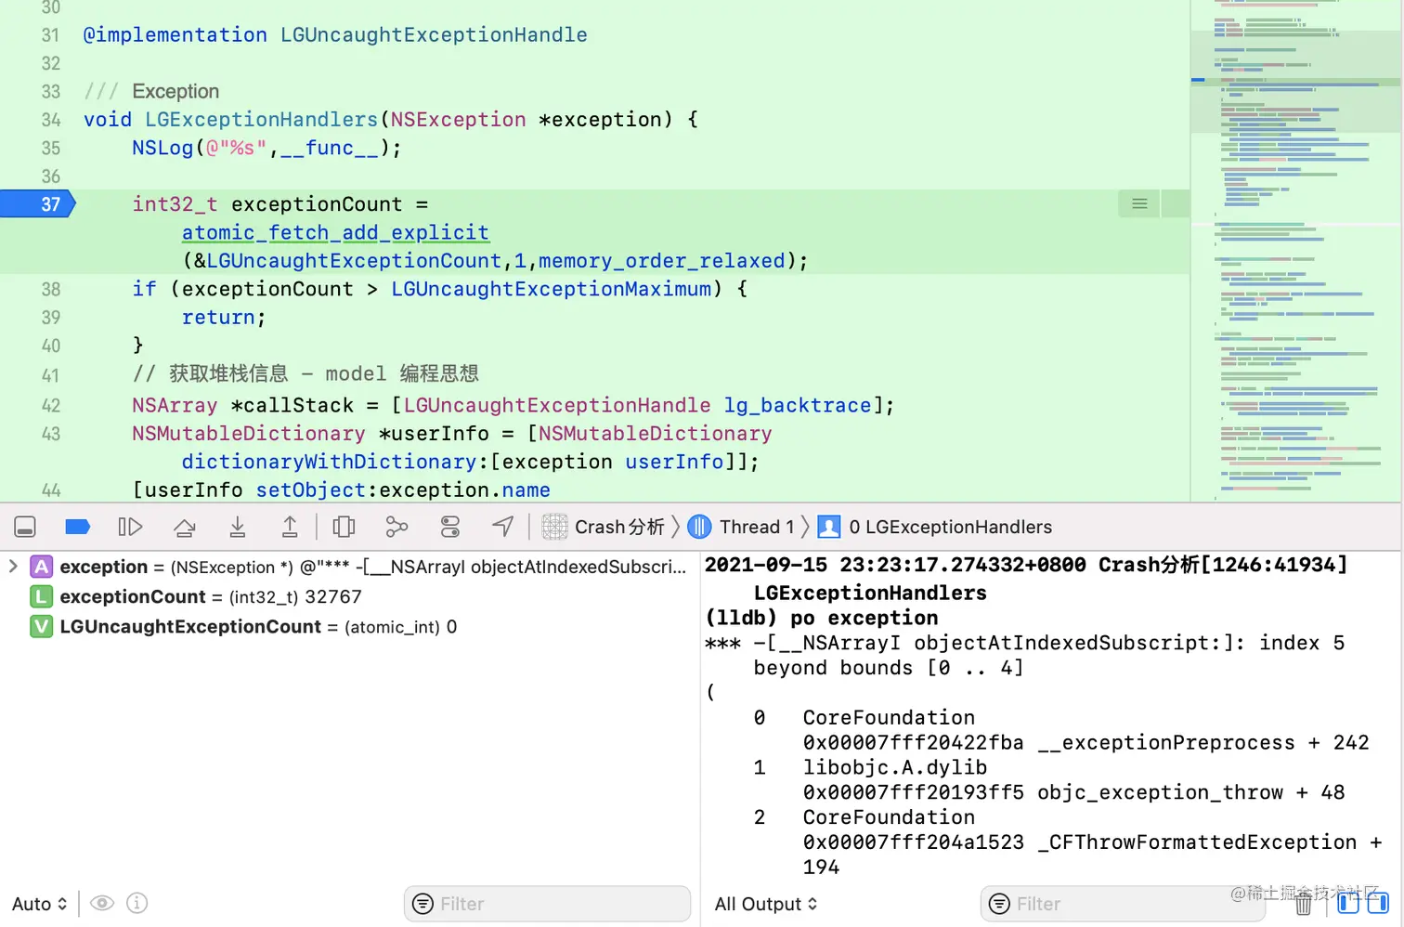Toggle the variables view pane button

tap(1348, 903)
